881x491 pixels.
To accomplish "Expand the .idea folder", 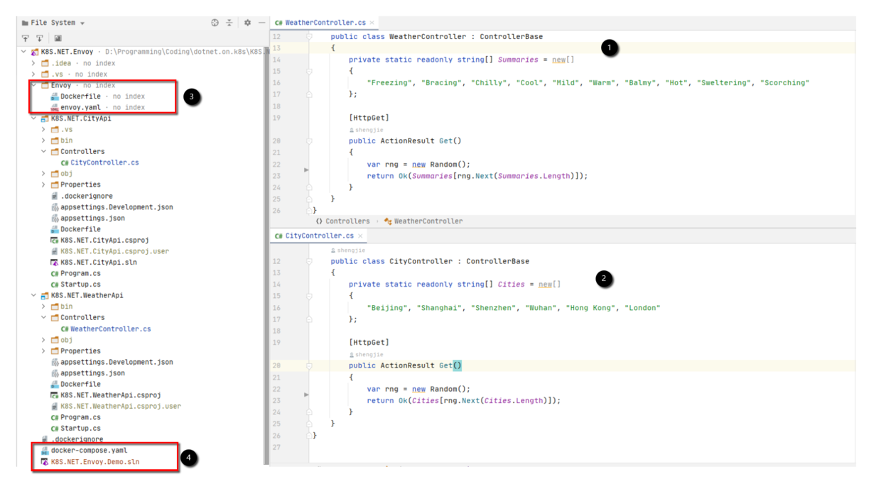I will [33, 63].
